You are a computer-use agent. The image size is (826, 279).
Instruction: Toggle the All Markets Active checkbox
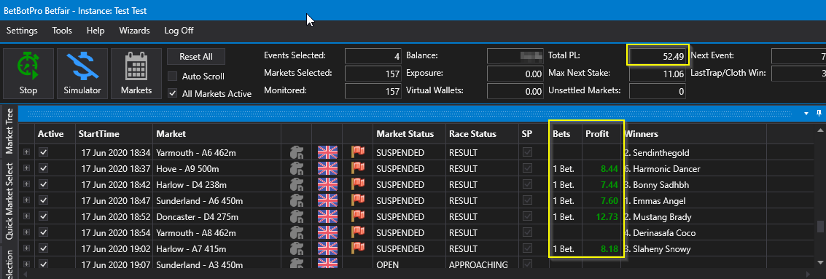(172, 93)
